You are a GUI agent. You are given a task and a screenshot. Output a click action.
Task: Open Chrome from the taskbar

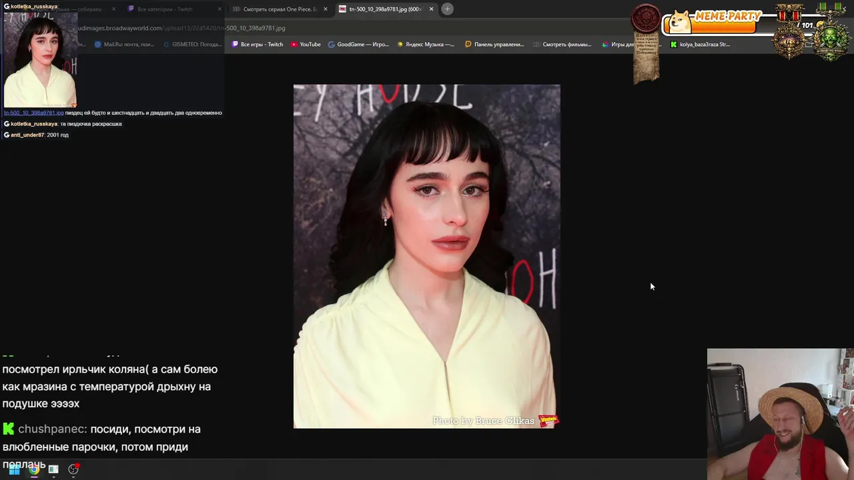pyautogui.click(x=33, y=469)
